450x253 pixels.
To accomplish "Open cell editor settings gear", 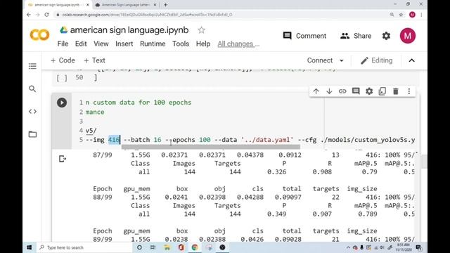I will pyautogui.click(x=369, y=91).
